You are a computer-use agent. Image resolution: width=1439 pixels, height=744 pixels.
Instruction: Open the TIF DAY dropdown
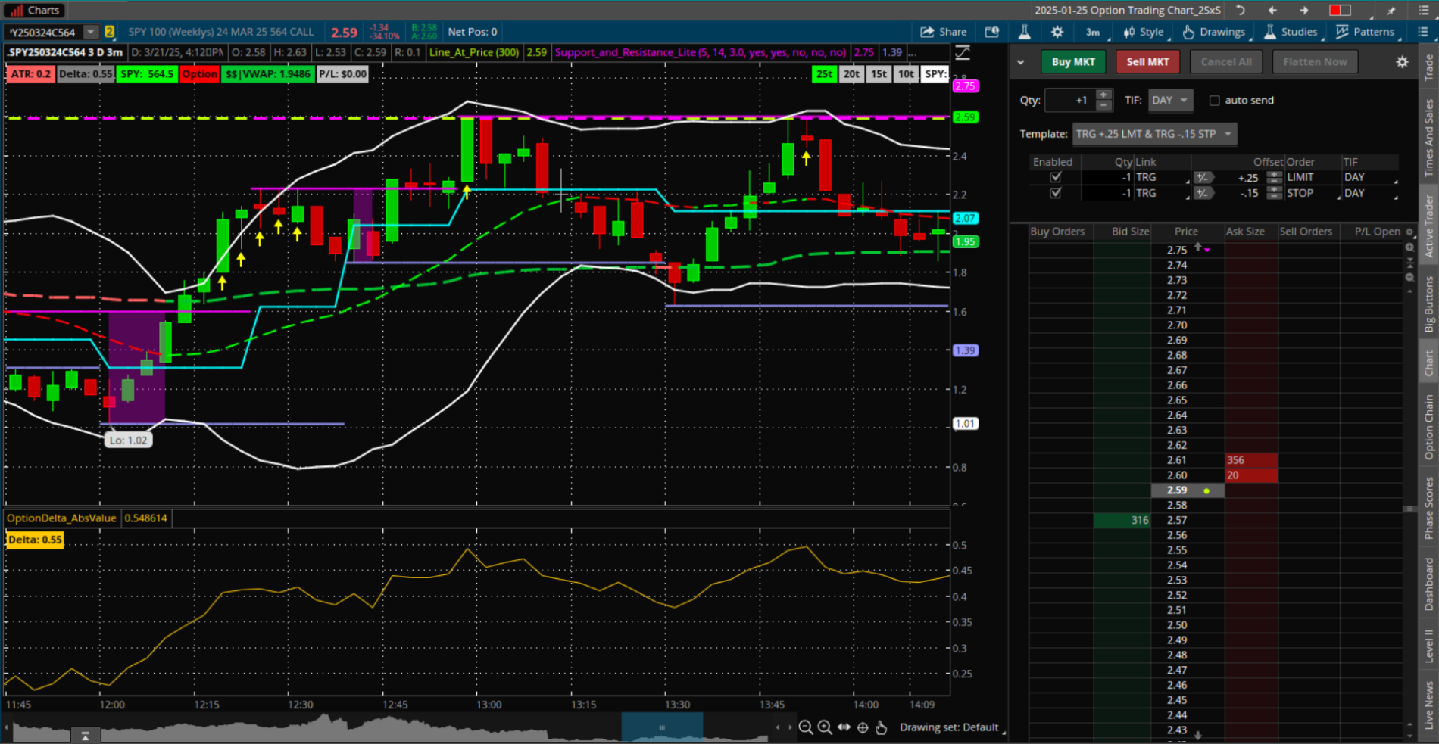[1170, 100]
